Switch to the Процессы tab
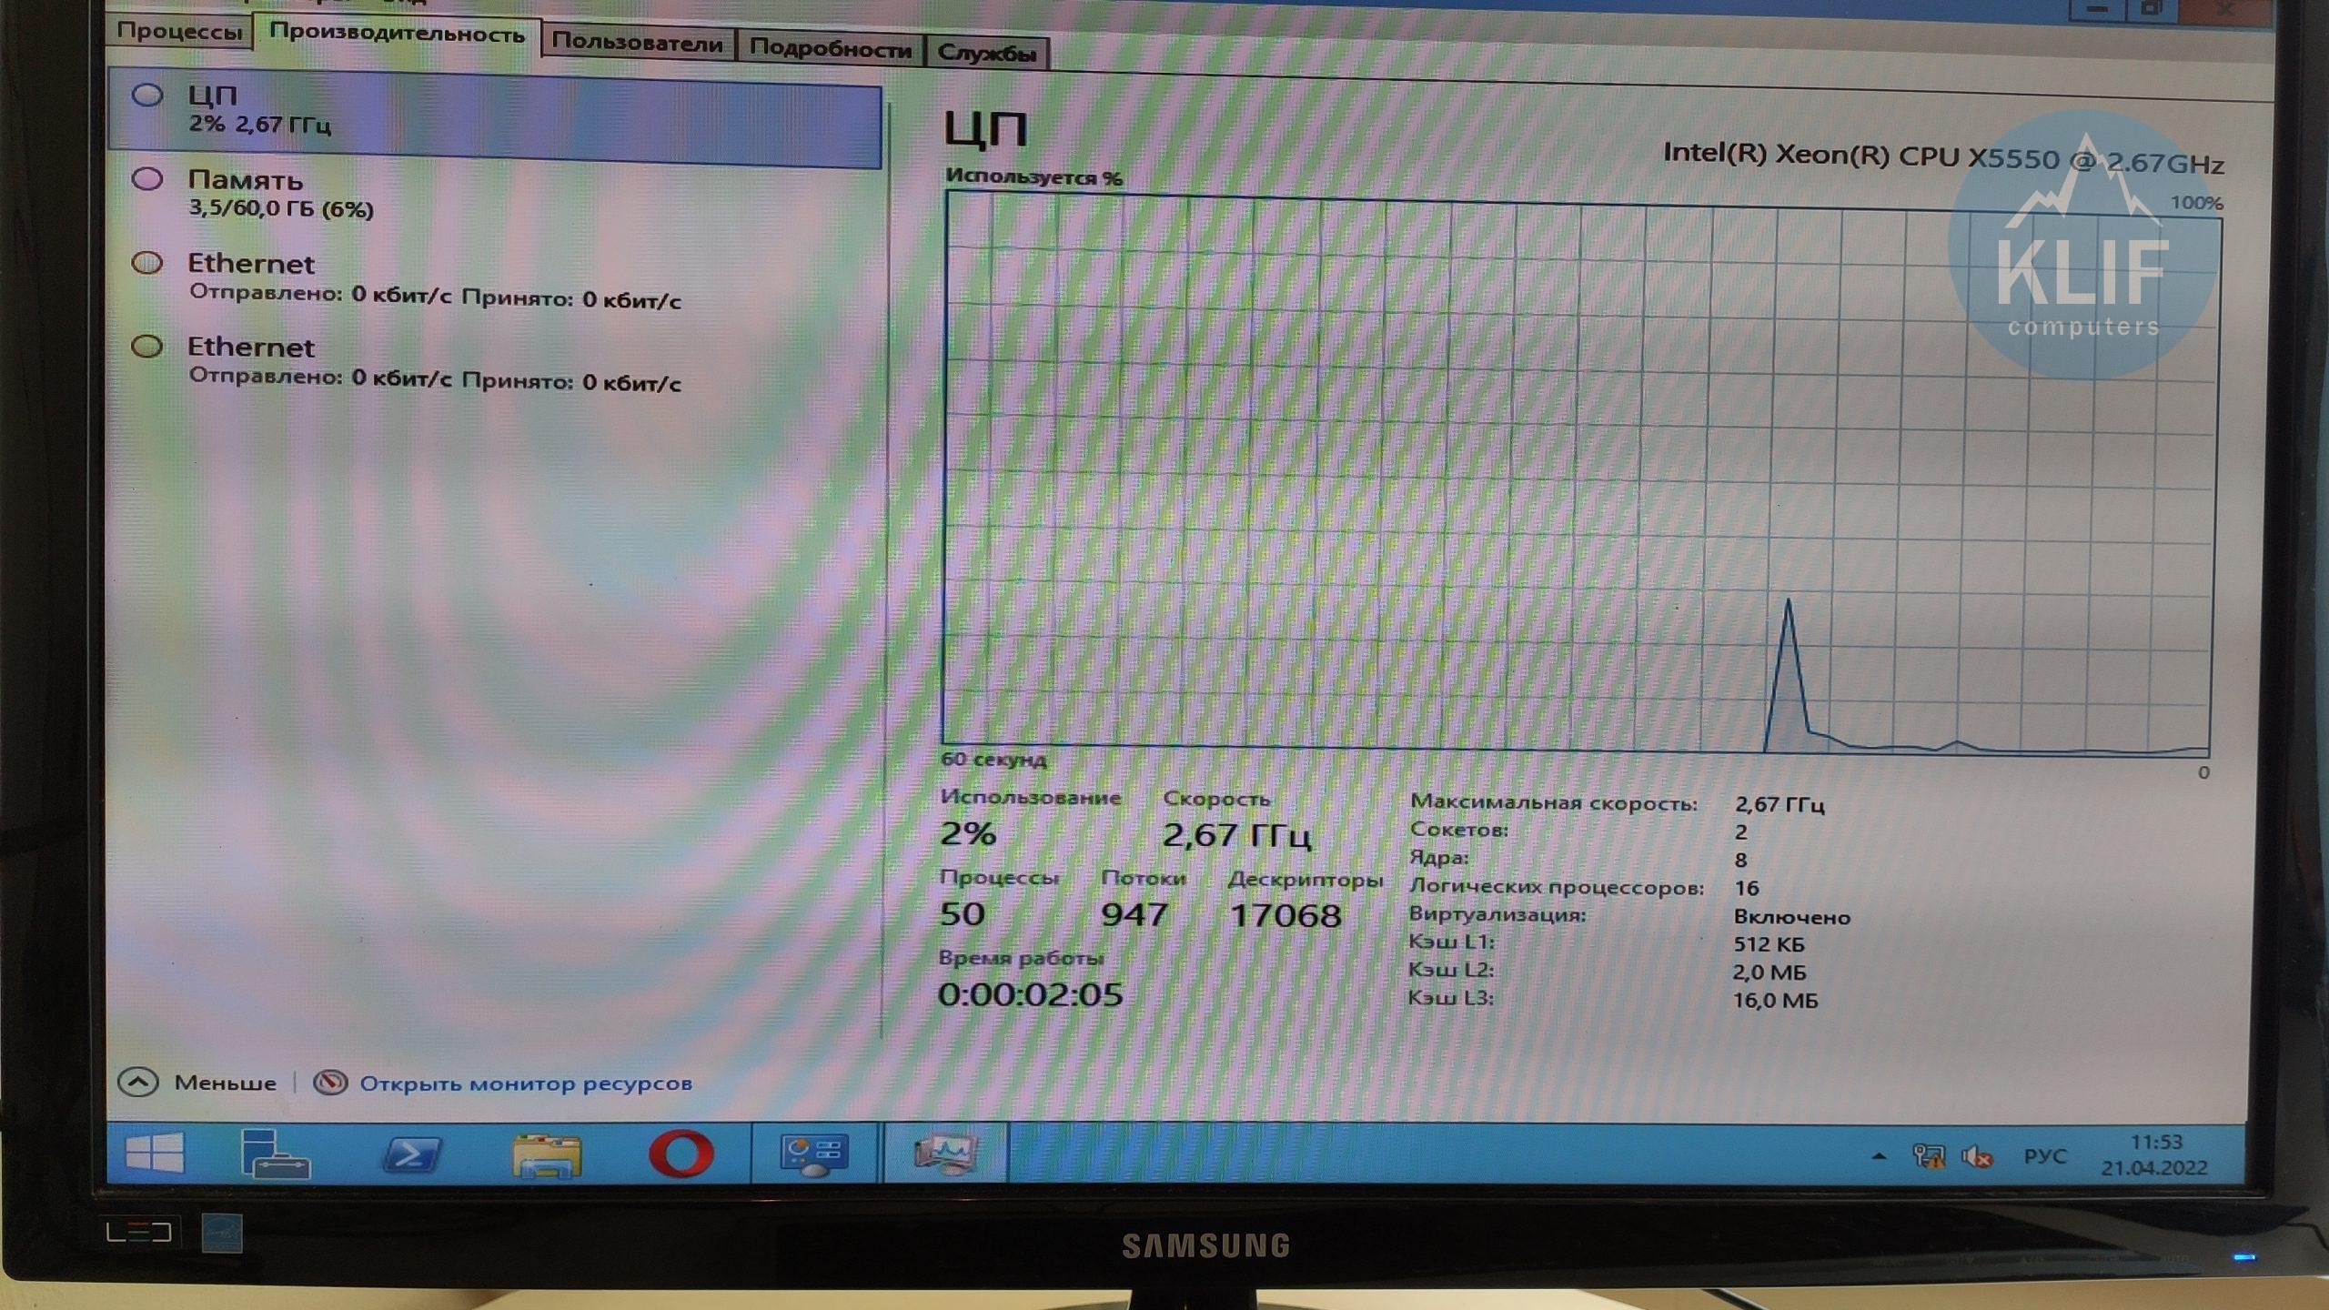Screen dimensions: 2329x1310 point(179,31)
